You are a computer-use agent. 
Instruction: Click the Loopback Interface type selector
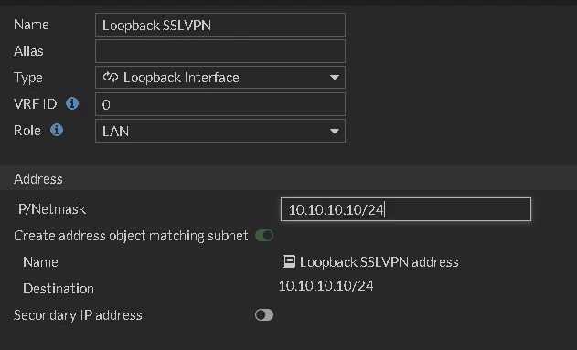(220, 77)
